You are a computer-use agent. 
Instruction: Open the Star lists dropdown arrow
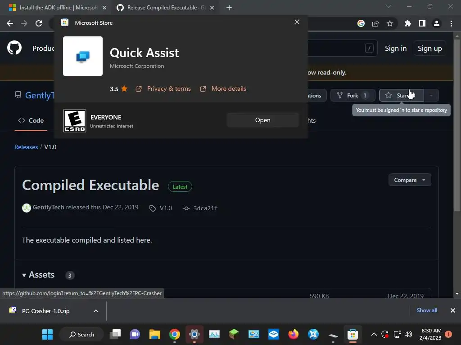click(431, 95)
